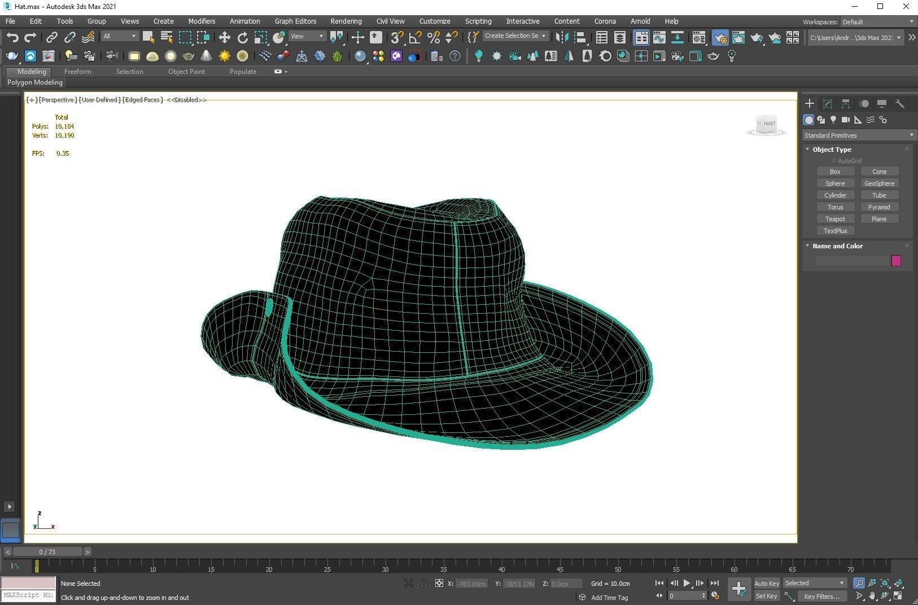Toggle the Auto Key animation mode

(767, 584)
